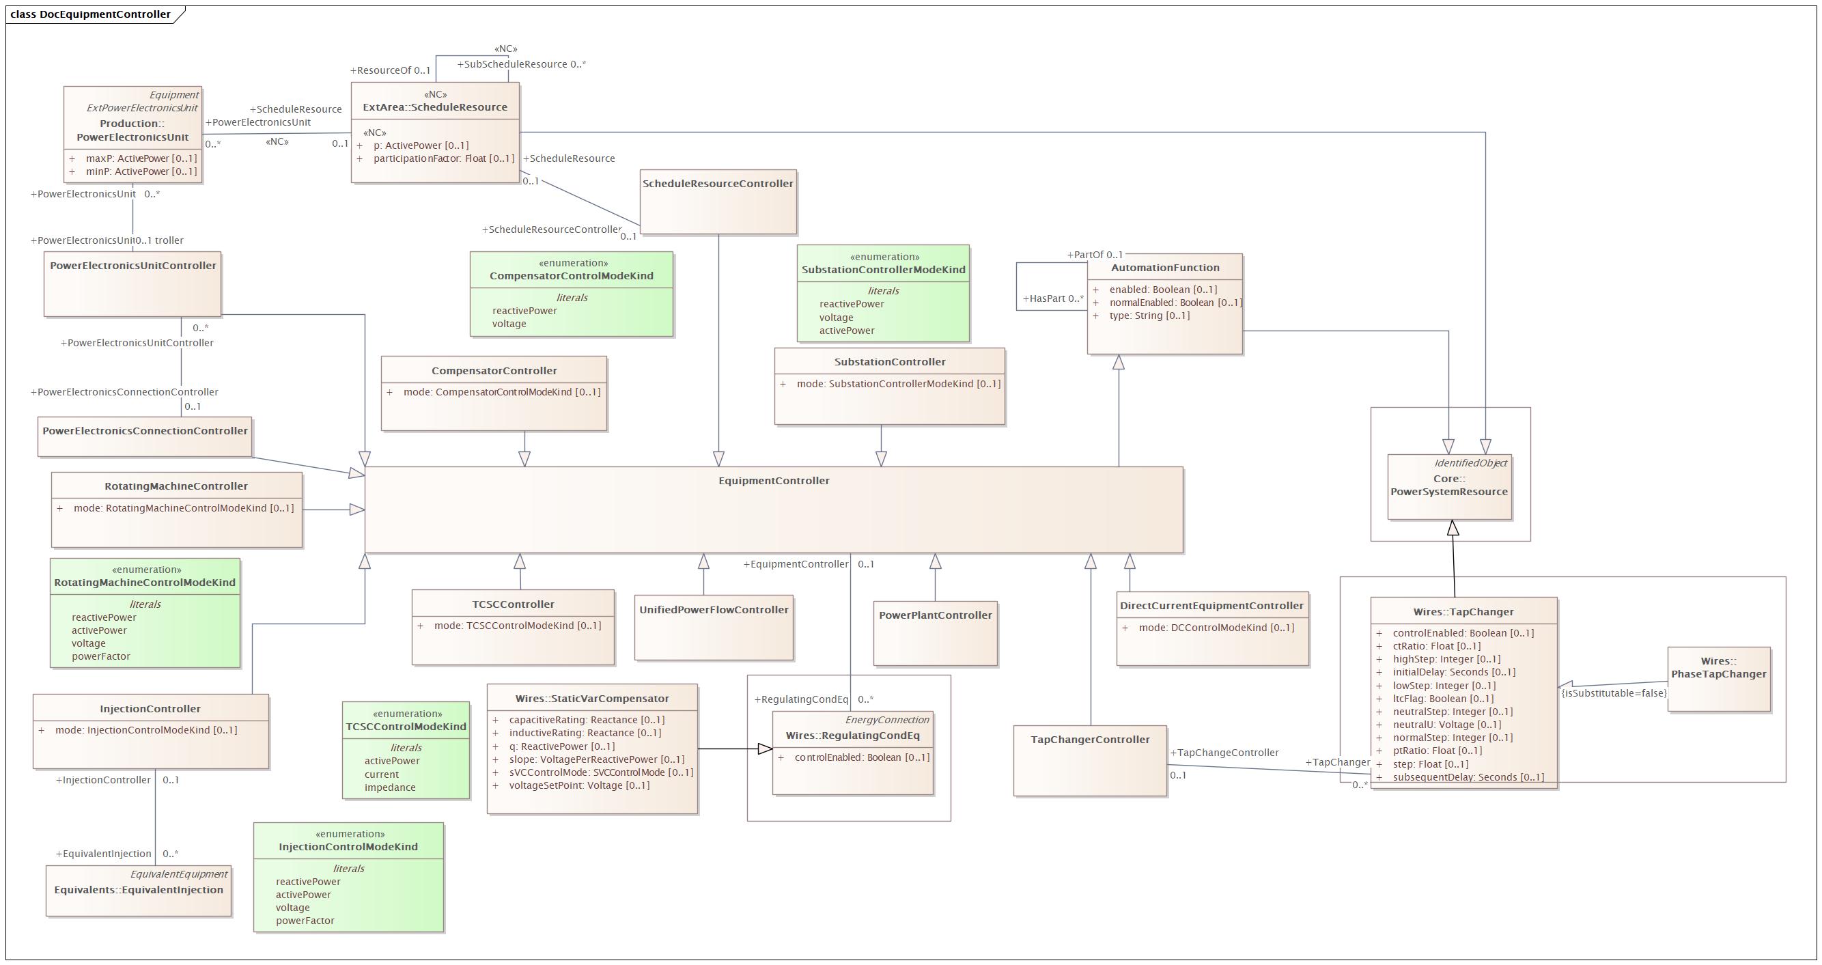Click the CompensatorControlModeKind enumeration
Viewport: 1822px width, 965px height.
pos(574,294)
